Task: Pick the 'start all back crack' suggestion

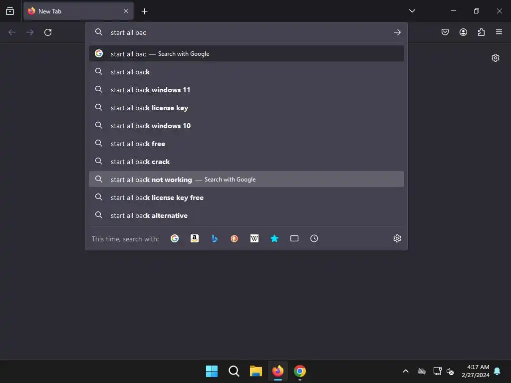Action: tap(247, 161)
